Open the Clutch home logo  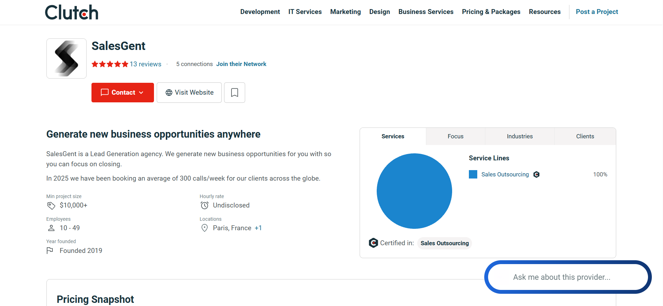coord(72,12)
